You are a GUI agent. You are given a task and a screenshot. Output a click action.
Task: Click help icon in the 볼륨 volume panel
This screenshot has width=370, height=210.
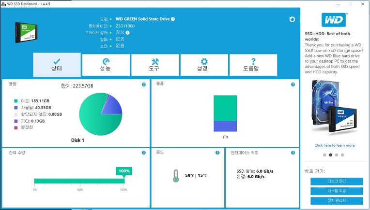tap(293, 84)
